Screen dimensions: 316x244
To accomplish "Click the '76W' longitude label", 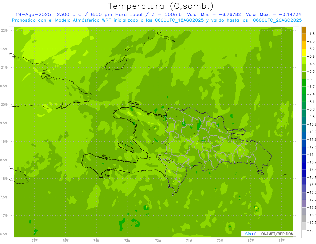I will pos(35,241).
